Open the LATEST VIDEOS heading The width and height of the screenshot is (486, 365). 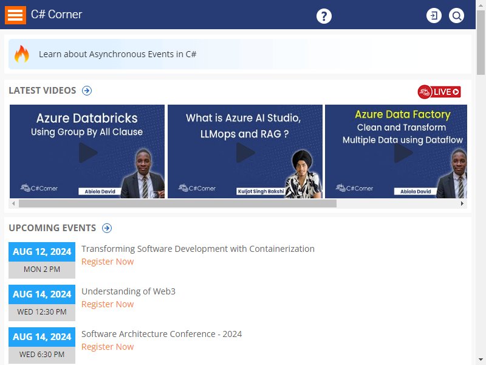pos(42,90)
